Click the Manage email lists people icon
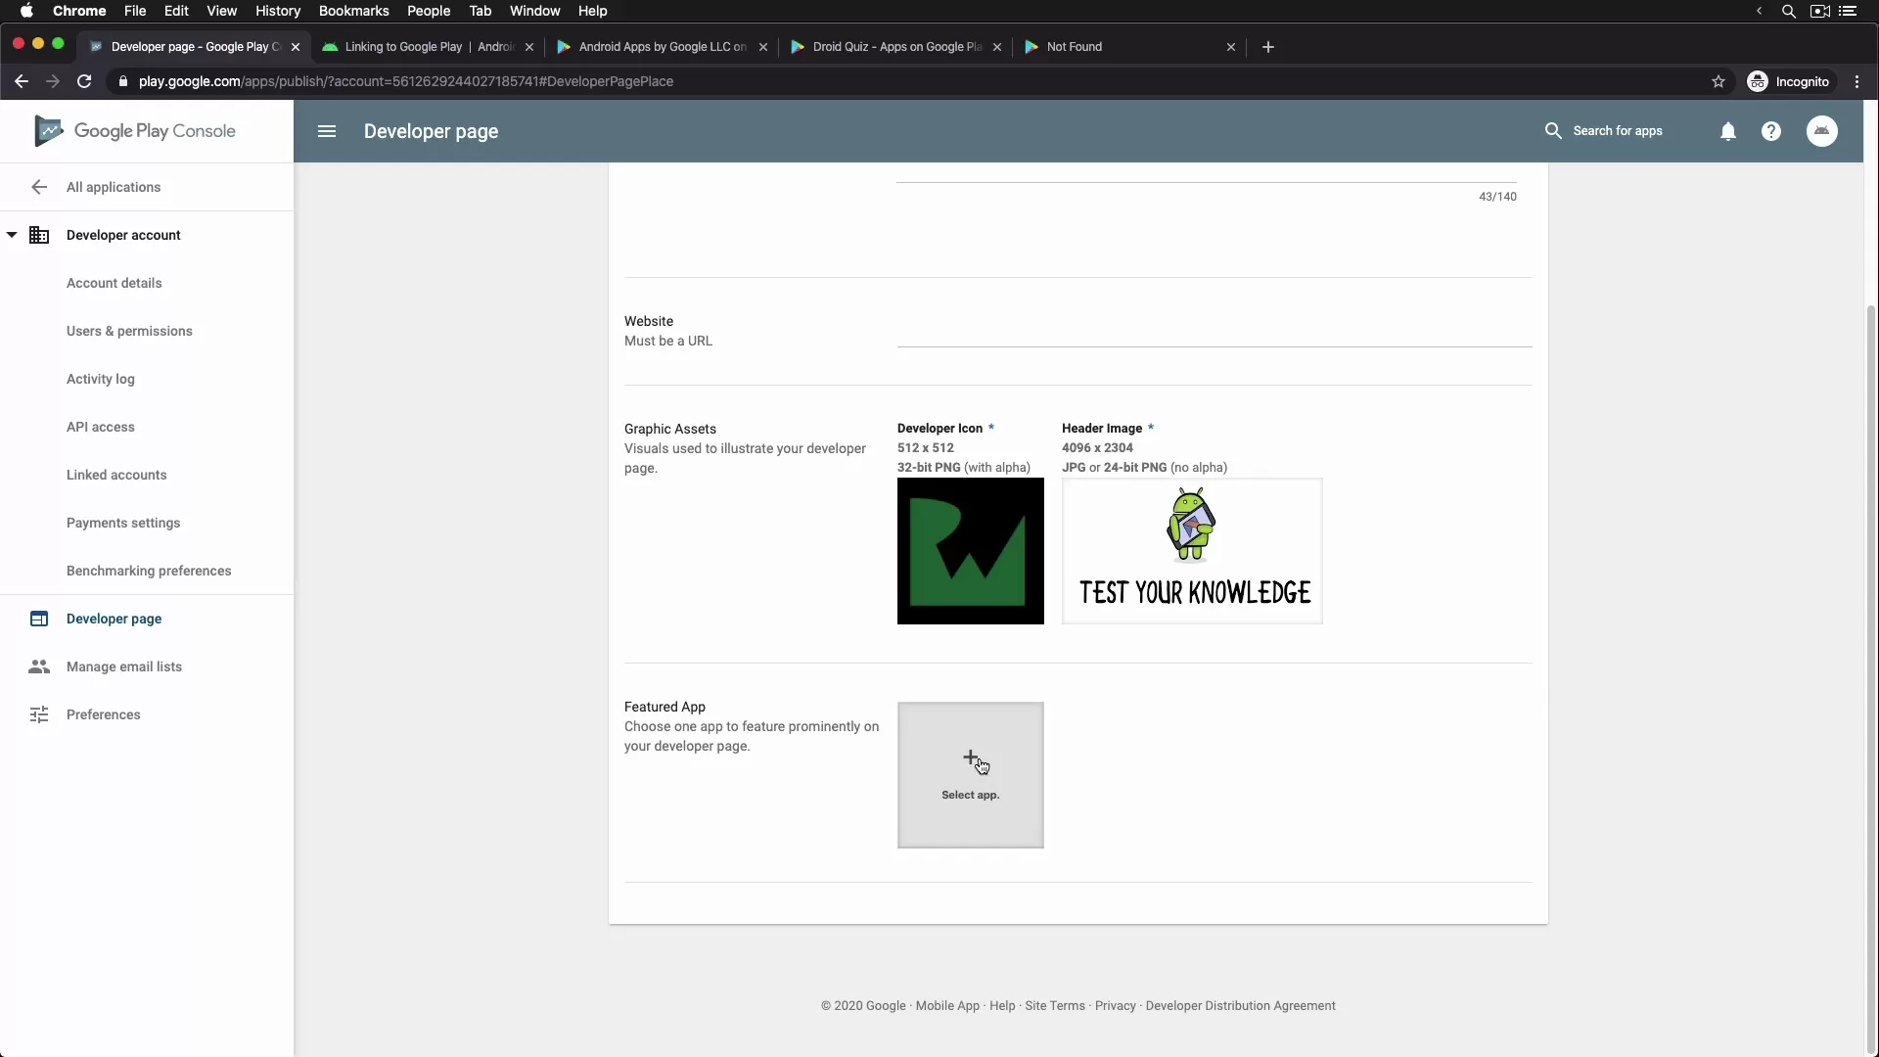1879x1057 pixels. [39, 666]
